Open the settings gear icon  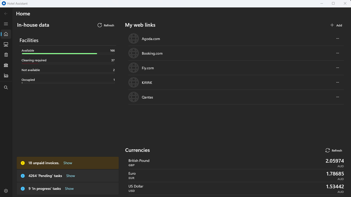[x=6, y=191]
